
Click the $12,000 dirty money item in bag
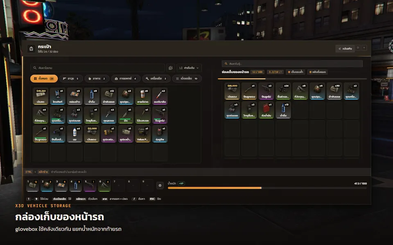(x=92, y=134)
